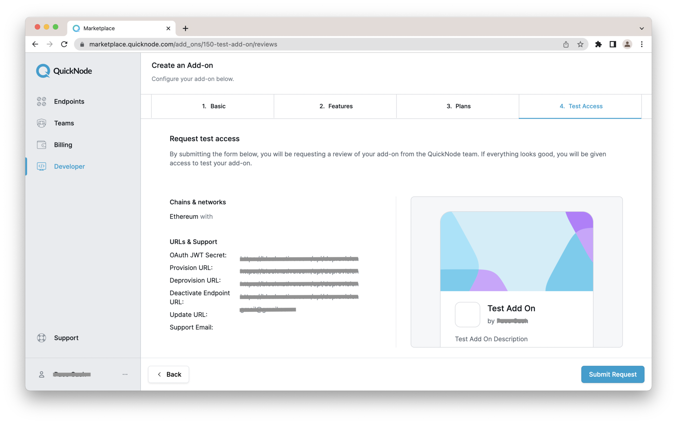Screen dimensions: 677x424
Task: Click the Deactivate Endpoint URL label
Action: pos(200,297)
